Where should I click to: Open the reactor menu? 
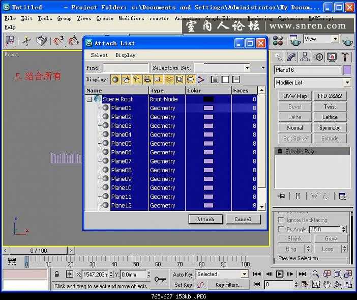[159, 18]
